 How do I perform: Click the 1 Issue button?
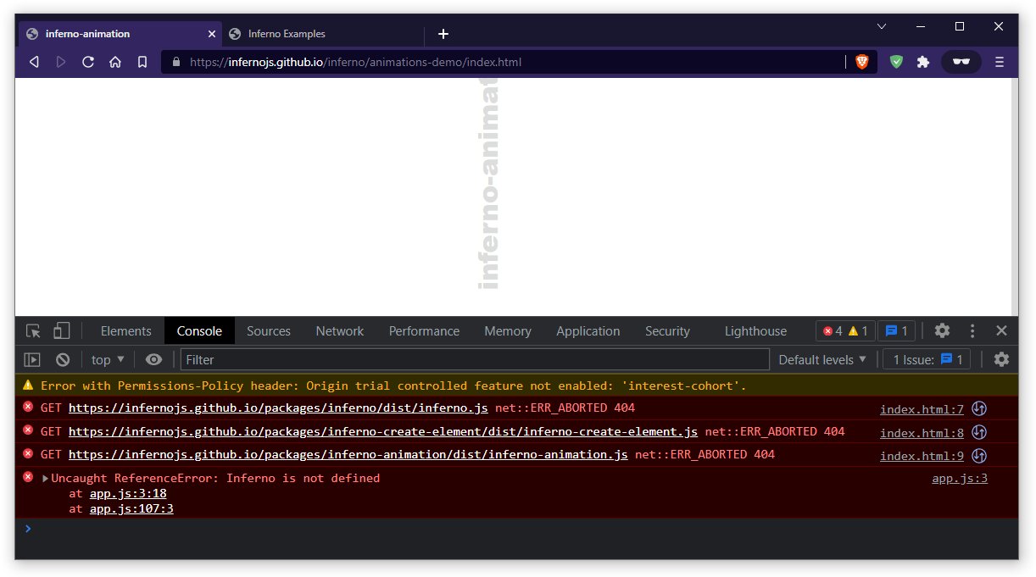[927, 360]
